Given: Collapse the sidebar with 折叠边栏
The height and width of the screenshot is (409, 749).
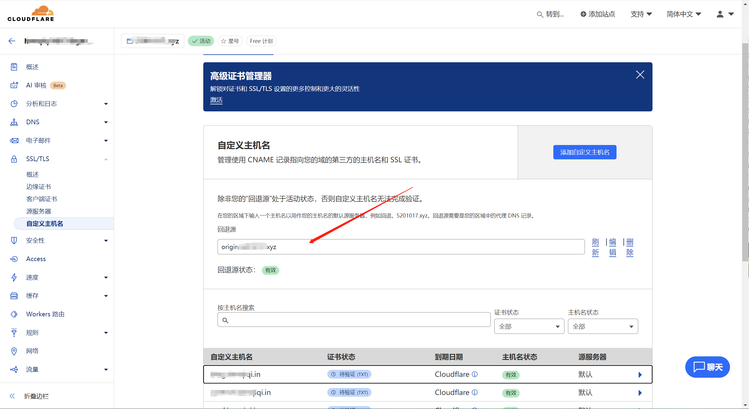Looking at the screenshot, I should coord(36,396).
